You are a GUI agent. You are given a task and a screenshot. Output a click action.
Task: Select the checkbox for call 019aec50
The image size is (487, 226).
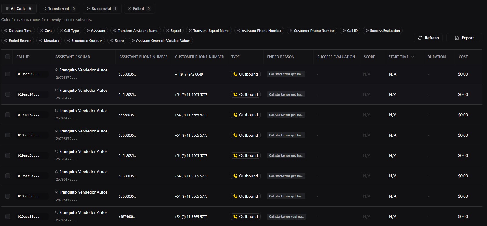(x=8, y=217)
